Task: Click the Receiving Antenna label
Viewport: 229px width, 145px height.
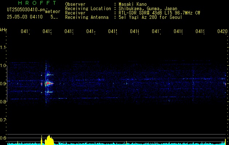Action: click(87, 17)
